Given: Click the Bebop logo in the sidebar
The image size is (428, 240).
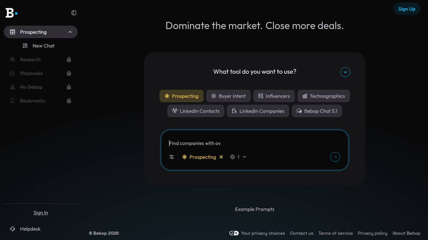Looking at the screenshot, I should [x=11, y=13].
